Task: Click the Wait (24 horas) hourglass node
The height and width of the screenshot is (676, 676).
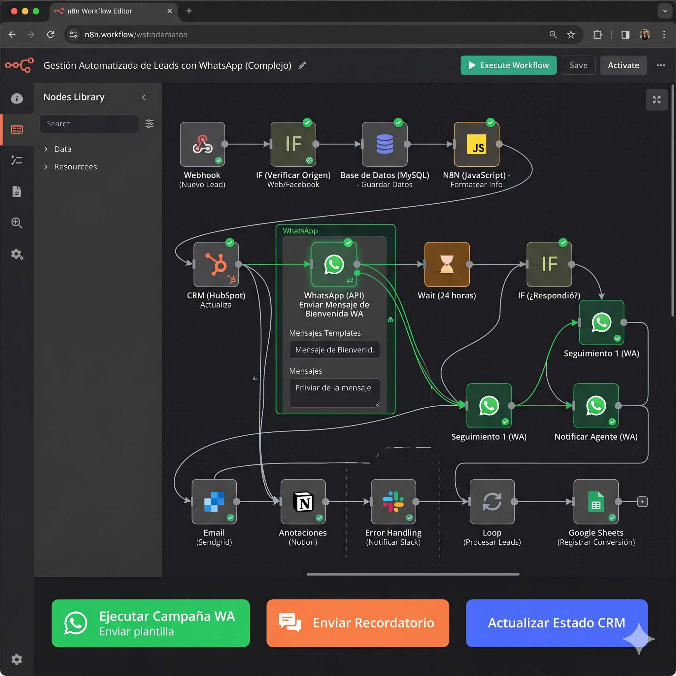Action: [447, 264]
